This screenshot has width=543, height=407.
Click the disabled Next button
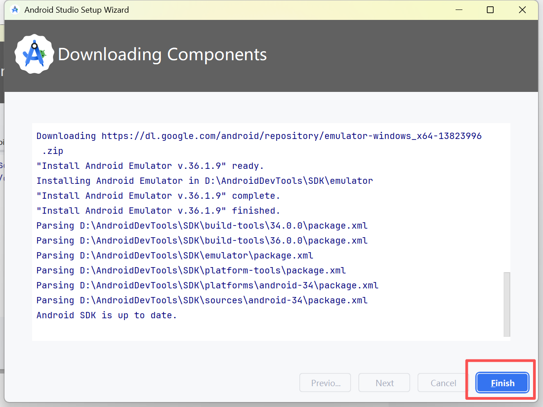coord(384,383)
